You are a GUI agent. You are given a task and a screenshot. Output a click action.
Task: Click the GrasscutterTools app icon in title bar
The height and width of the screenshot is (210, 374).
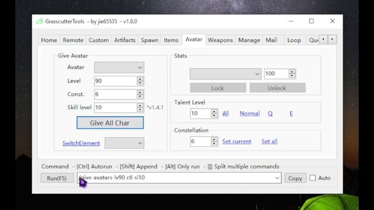(x=39, y=21)
